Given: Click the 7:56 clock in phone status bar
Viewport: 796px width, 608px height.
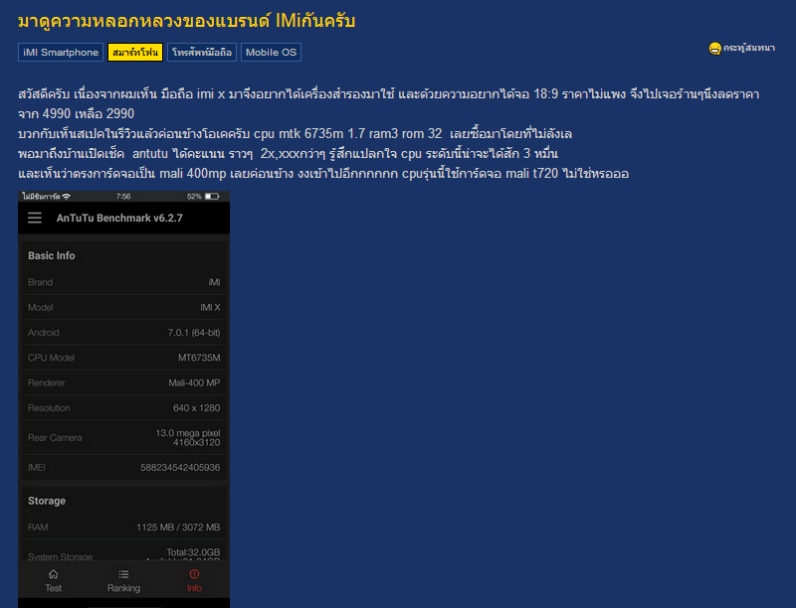Looking at the screenshot, I should 123,196.
